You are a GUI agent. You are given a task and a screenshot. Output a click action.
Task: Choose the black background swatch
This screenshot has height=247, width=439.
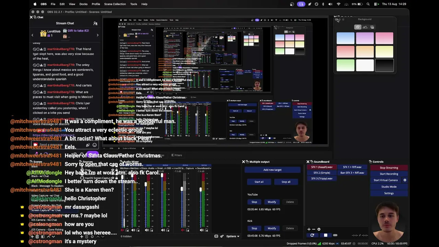tap(384, 65)
